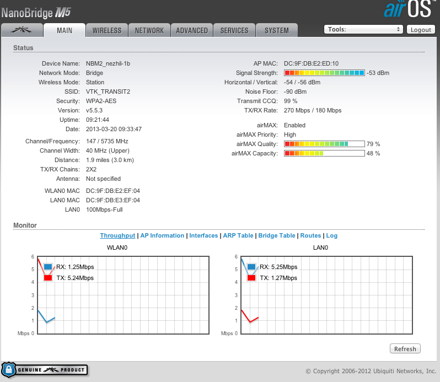Click the airMAX Quality bar
This screenshot has width=440, height=382.
324,144
